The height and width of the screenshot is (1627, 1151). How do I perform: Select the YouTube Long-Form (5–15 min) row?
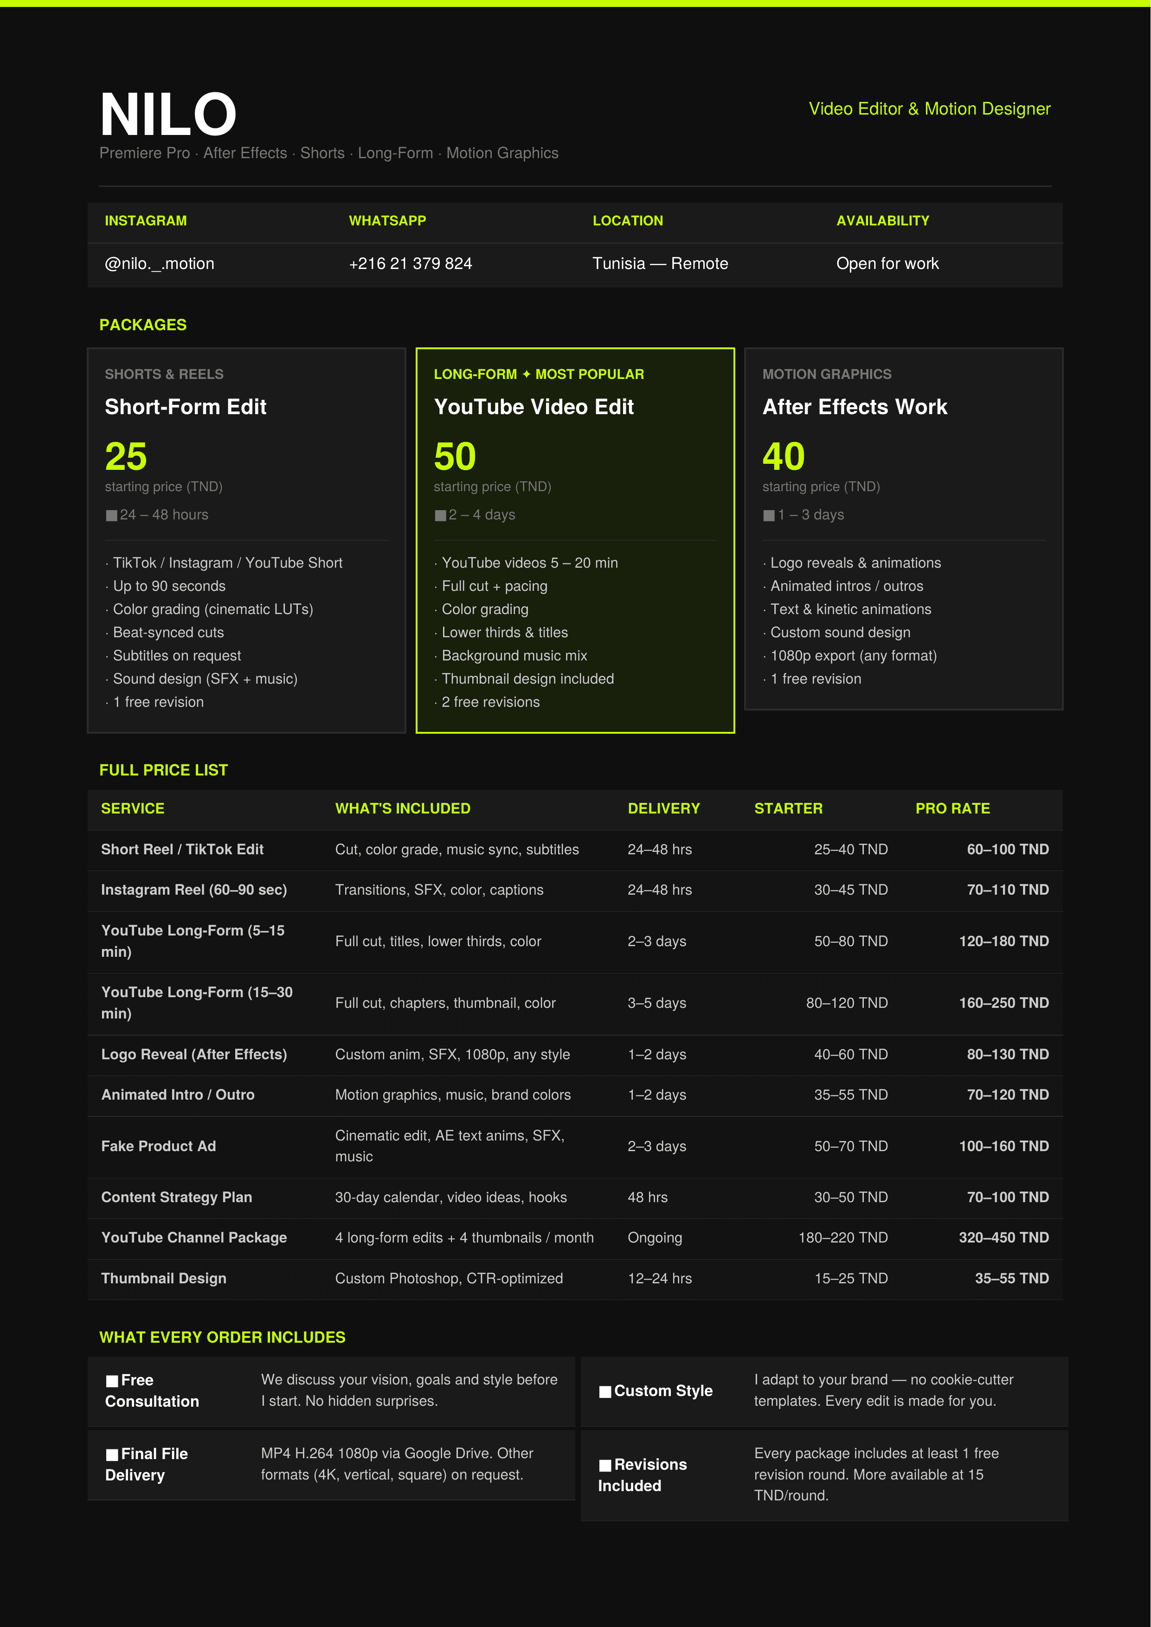click(x=575, y=942)
